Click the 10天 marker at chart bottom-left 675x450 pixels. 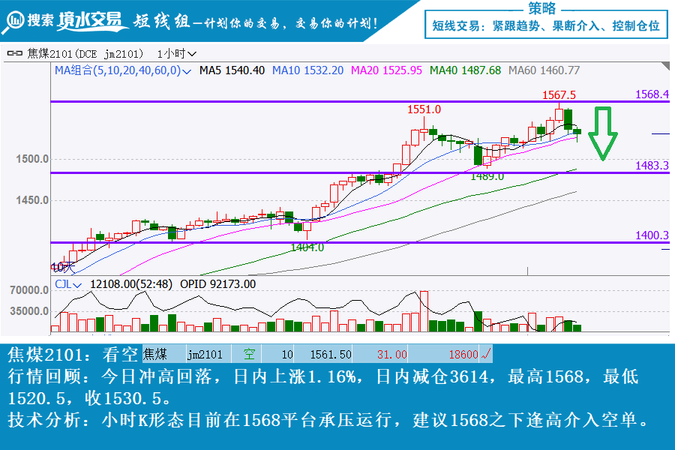[63, 266]
